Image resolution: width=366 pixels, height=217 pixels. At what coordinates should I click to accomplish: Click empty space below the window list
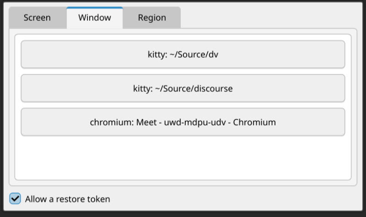[183, 158]
